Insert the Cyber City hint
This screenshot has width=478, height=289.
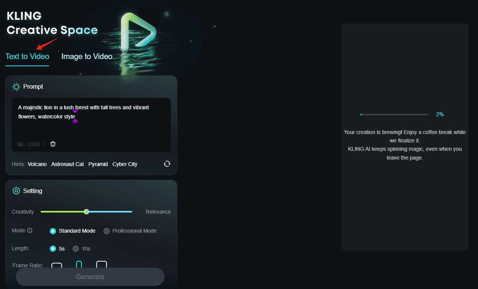tap(125, 164)
